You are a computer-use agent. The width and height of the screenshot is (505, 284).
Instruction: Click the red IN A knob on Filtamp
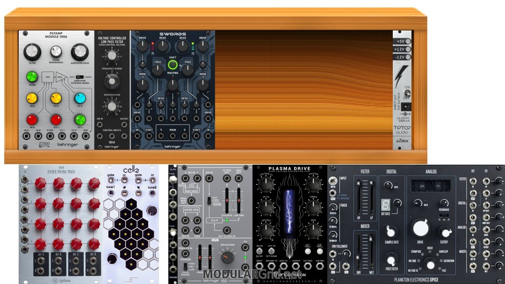[x=32, y=120]
